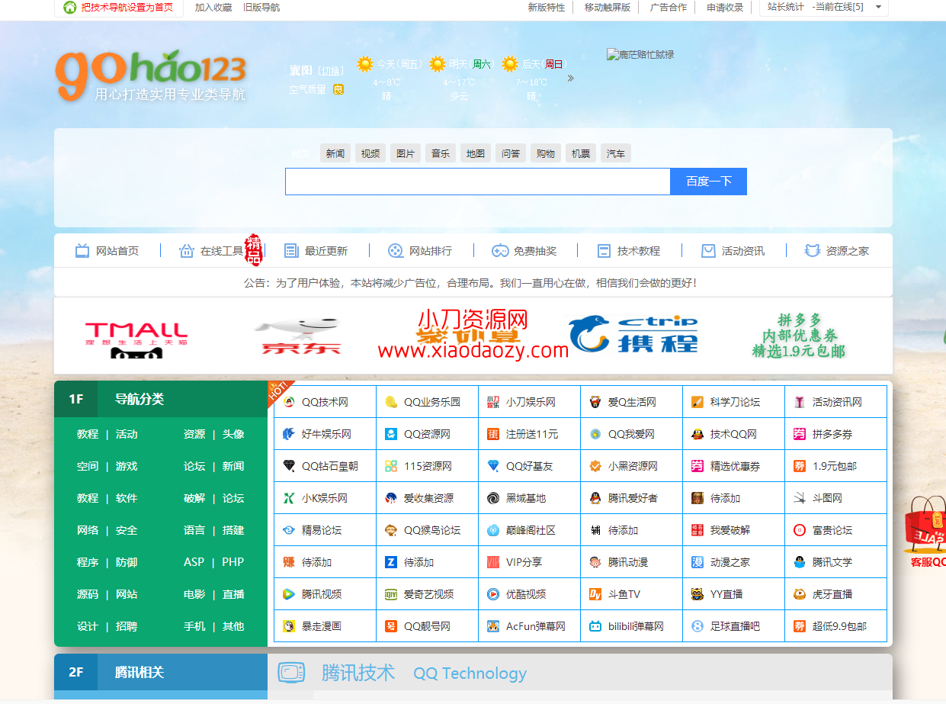Open the 足球直播吧 site link
946x704 pixels.
735,626
